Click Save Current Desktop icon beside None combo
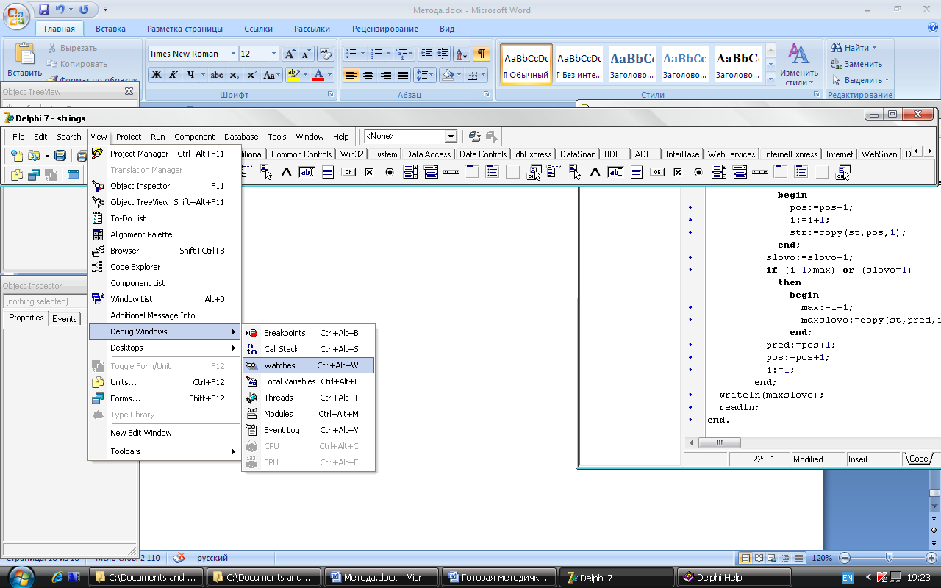 [x=475, y=136]
